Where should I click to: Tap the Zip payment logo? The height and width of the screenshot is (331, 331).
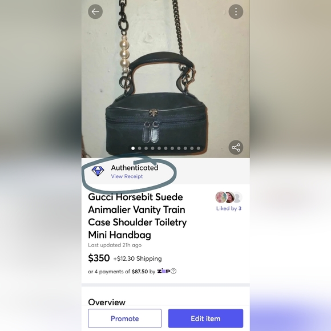point(163,271)
